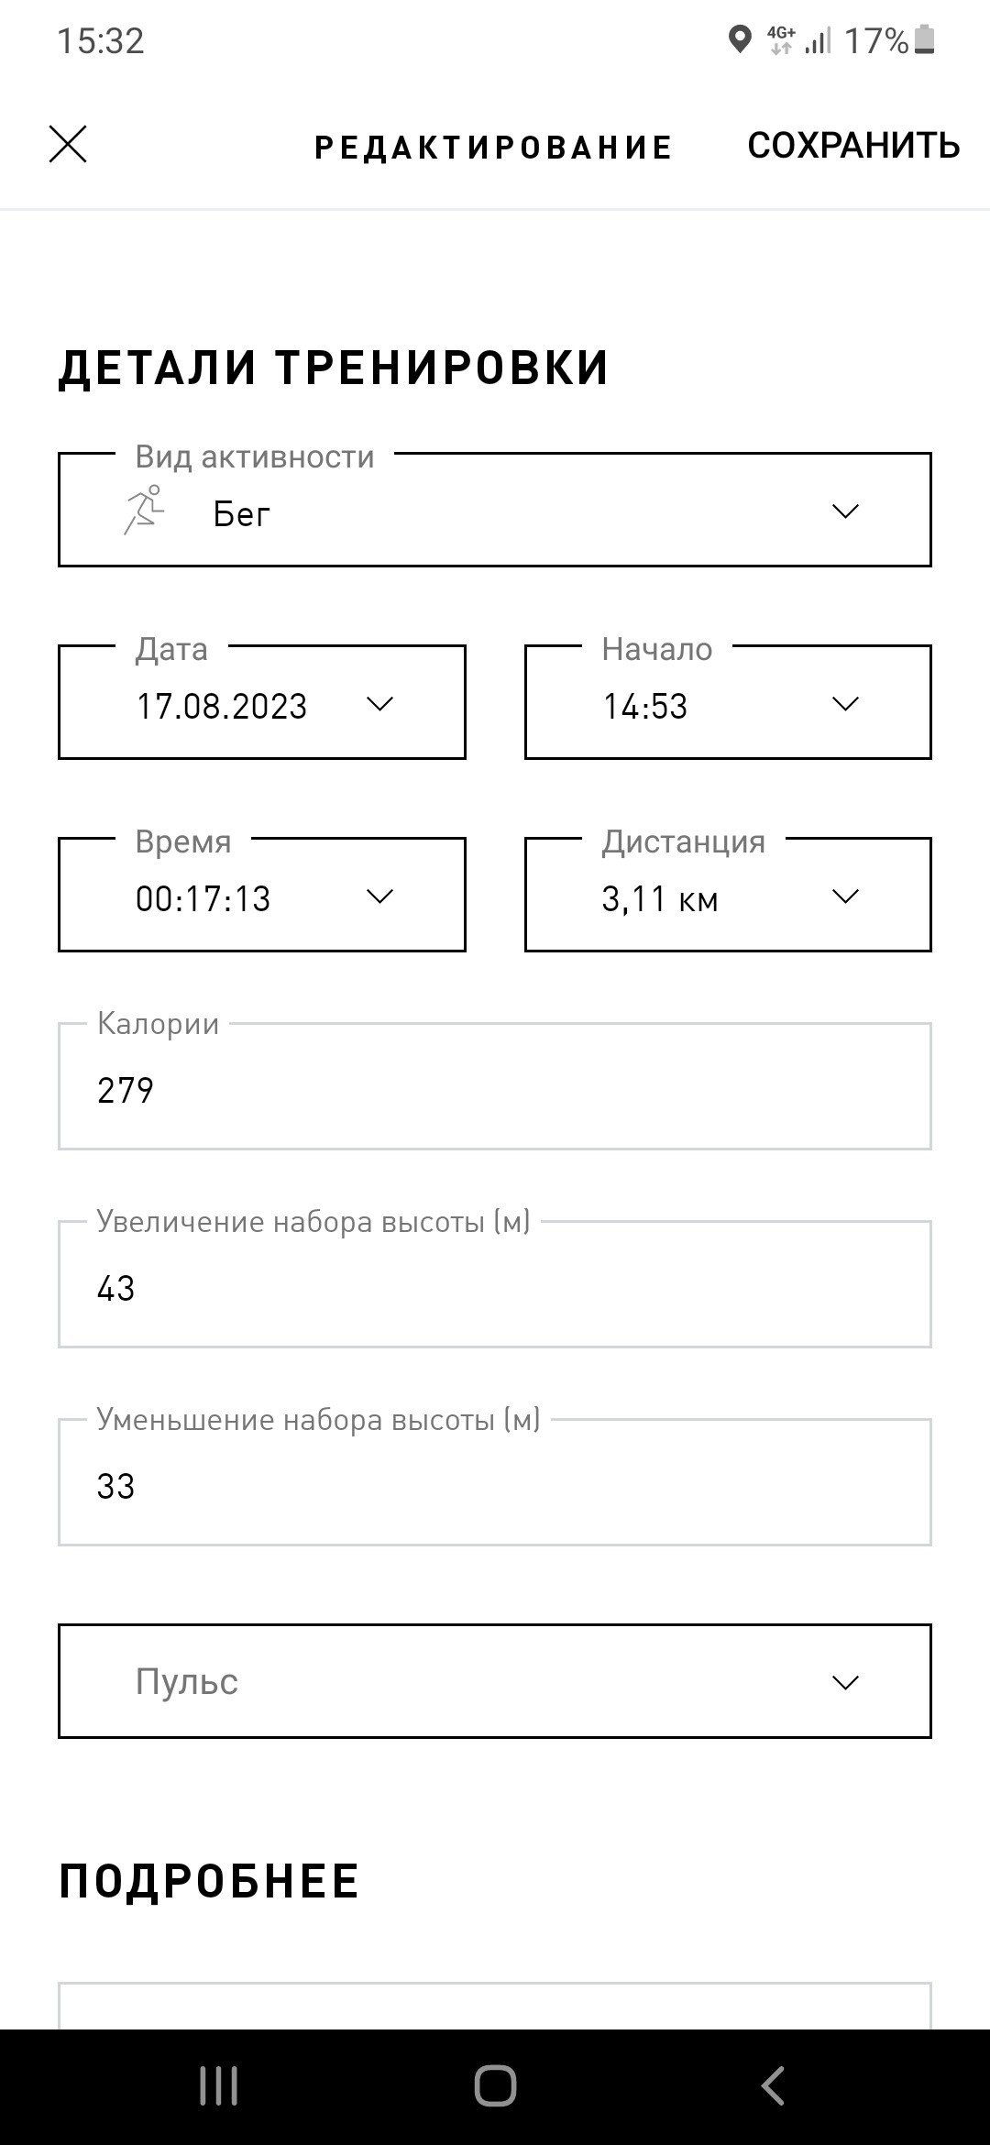Tap the Android back arrow
The height and width of the screenshot is (2145, 990).
click(773, 2086)
